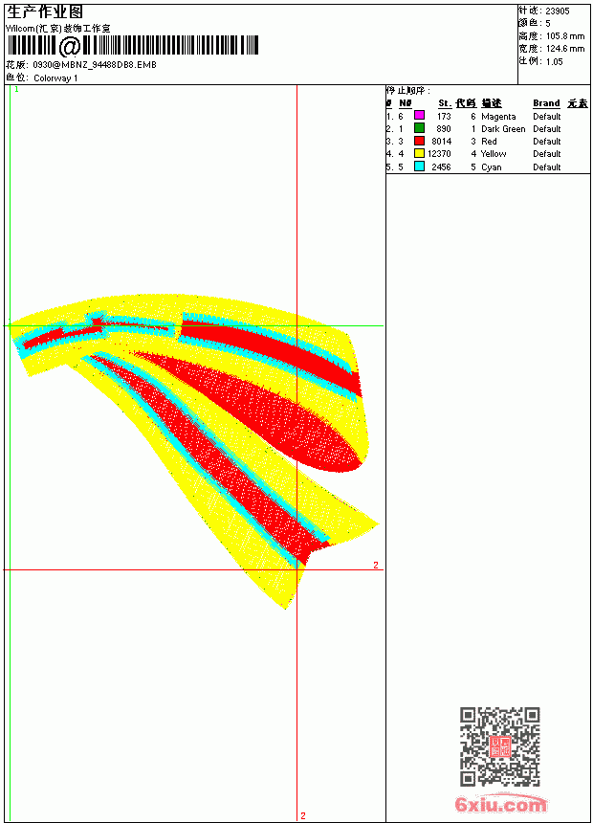
Task: Click the Brand column header
Action: [x=546, y=103]
